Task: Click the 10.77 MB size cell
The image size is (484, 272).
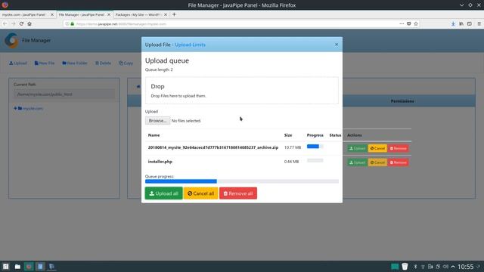Action: [x=293, y=147]
